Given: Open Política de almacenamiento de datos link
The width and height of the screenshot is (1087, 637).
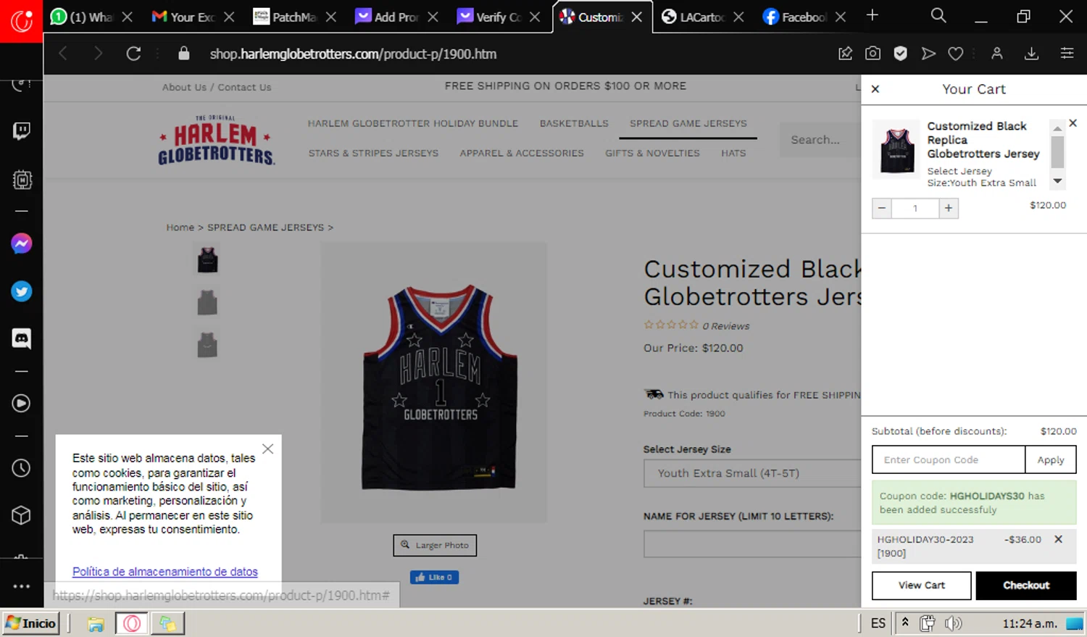Looking at the screenshot, I should (165, 572).
